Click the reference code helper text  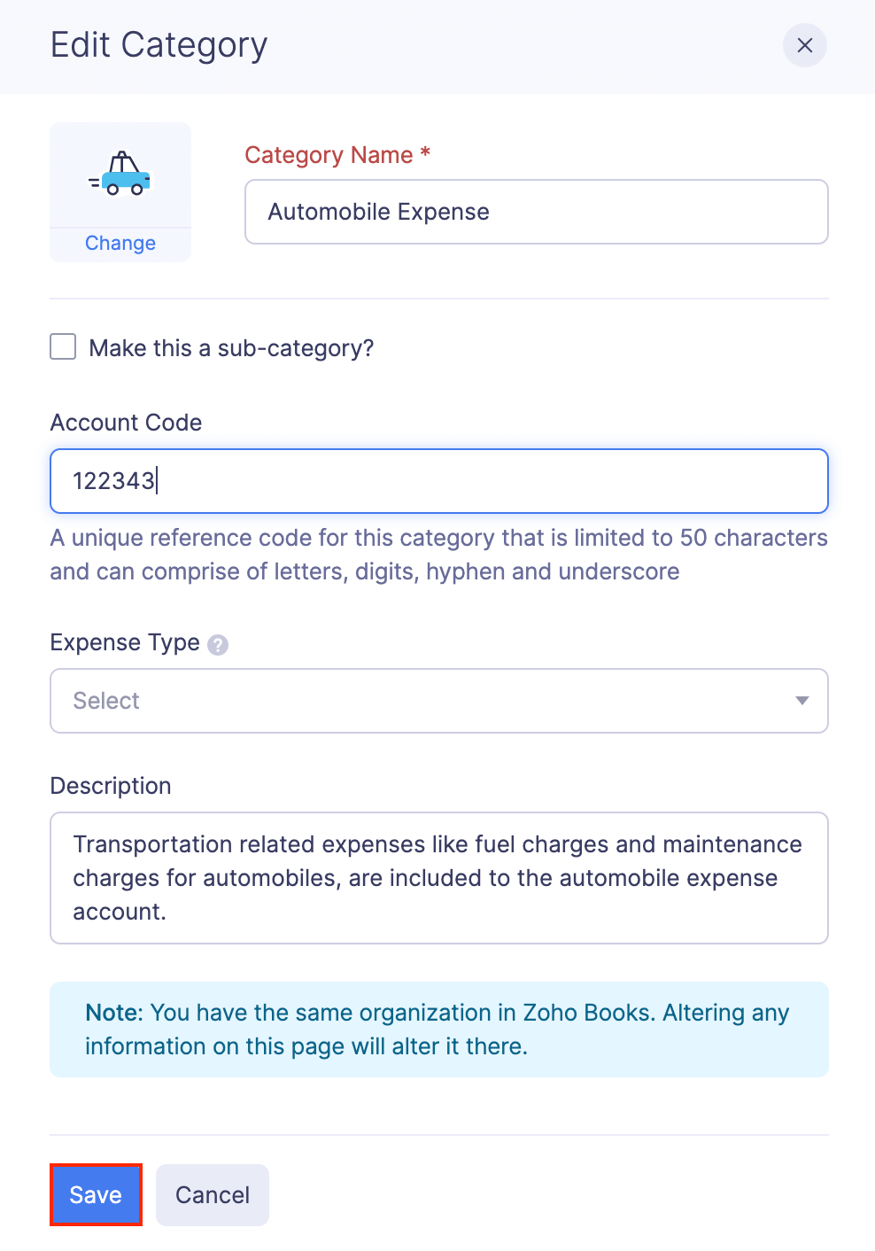(437, 554)
